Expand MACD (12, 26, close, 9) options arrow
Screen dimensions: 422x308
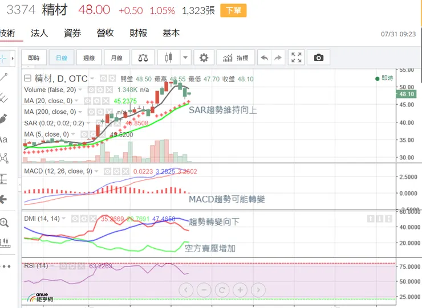(96, 171)
